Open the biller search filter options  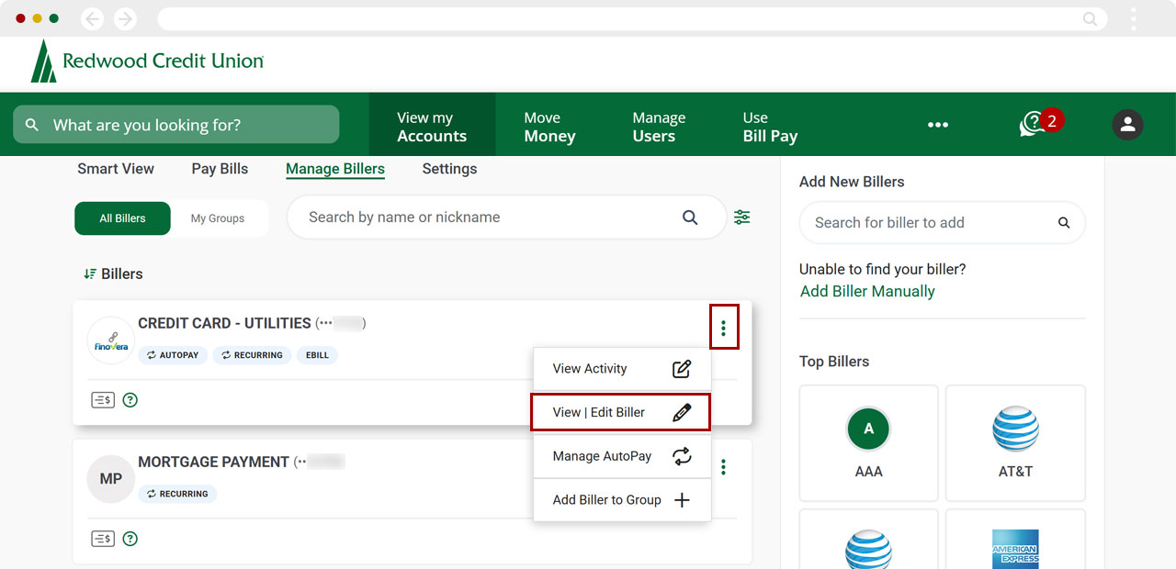(x=742, y=217)
